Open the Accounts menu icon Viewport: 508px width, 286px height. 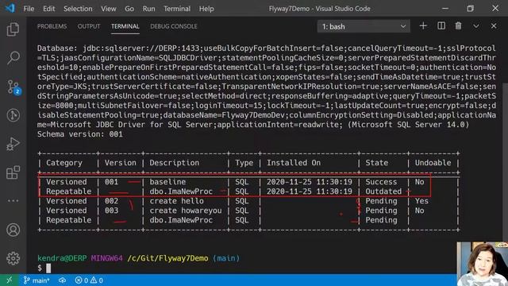point(13,230)
